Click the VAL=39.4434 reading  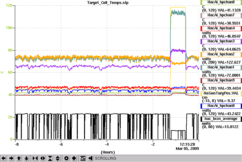(x=229, y=88)
